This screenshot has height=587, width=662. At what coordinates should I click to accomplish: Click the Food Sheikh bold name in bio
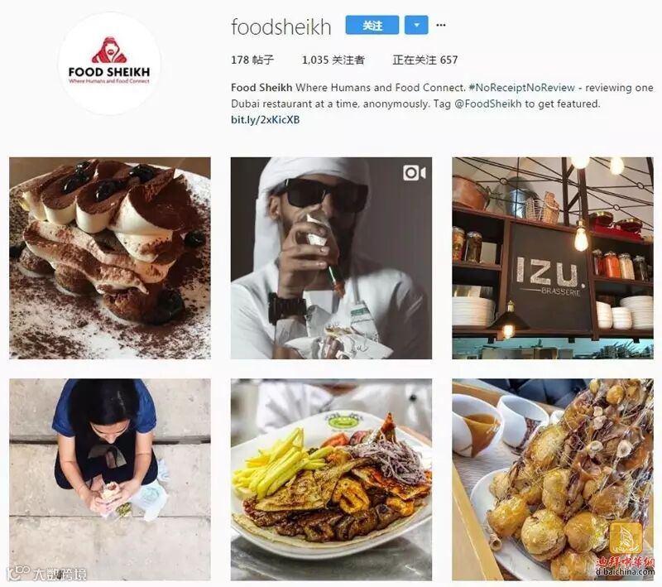click(261, 88)
